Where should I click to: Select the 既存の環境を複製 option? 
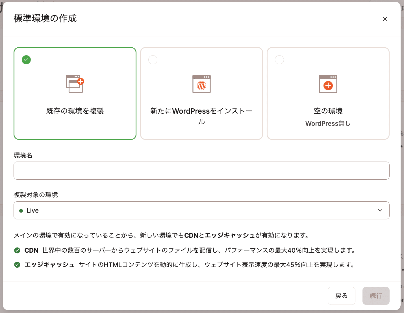(75, 93)
